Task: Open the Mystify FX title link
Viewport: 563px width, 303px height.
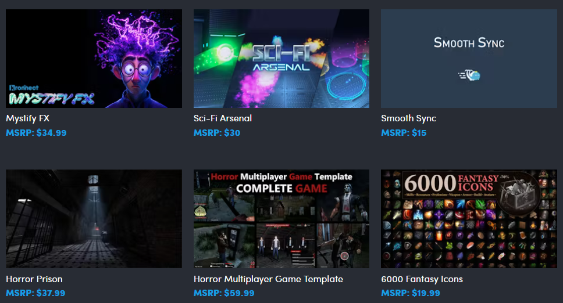Action: 28,118
